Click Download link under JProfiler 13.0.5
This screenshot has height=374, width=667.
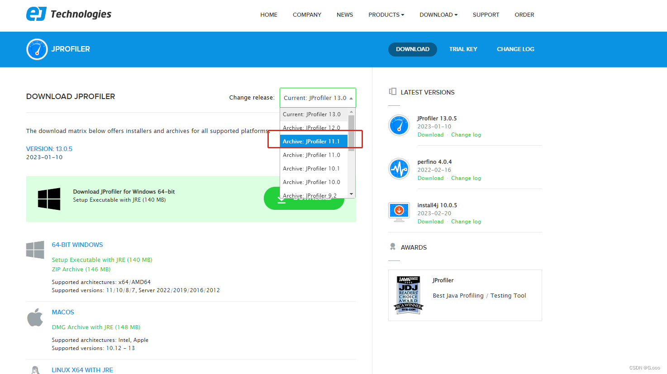(x=430, y=135)
